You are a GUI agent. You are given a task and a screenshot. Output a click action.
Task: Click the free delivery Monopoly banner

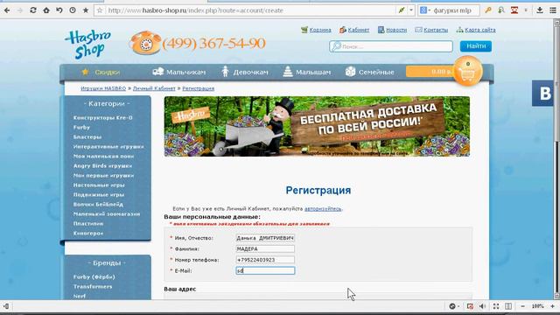317,126
